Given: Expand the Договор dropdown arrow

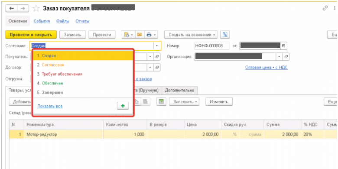Looking at the screenshot, I should [x=150, y=68].
